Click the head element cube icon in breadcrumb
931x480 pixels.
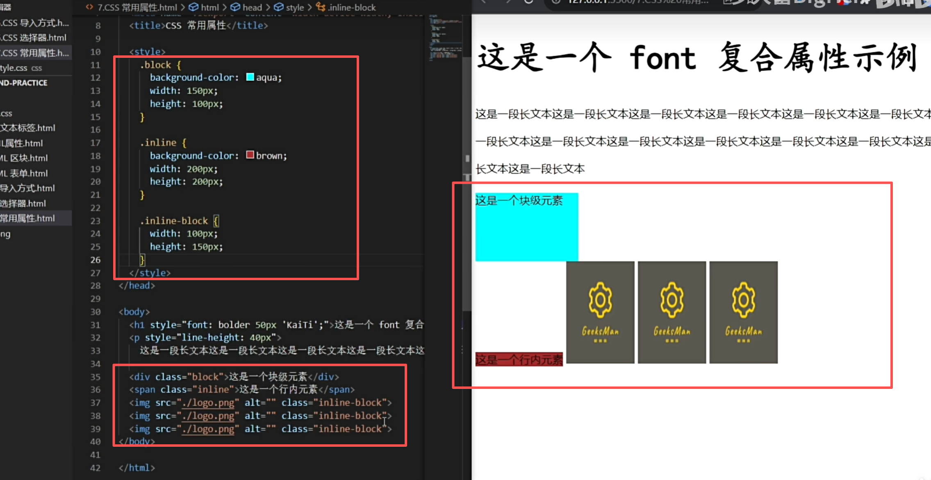(235, 7)
